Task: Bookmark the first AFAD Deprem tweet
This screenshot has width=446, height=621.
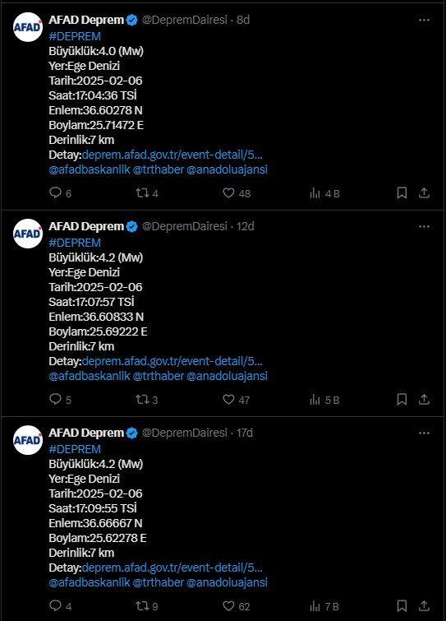Action: [x=402, y=192]
